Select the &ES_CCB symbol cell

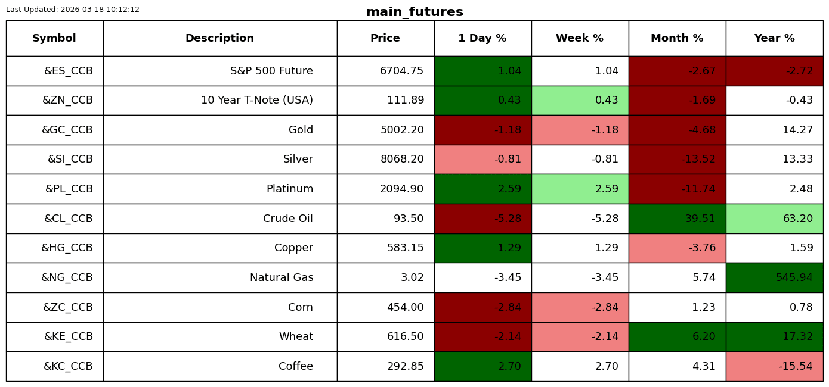pos(54,71)
